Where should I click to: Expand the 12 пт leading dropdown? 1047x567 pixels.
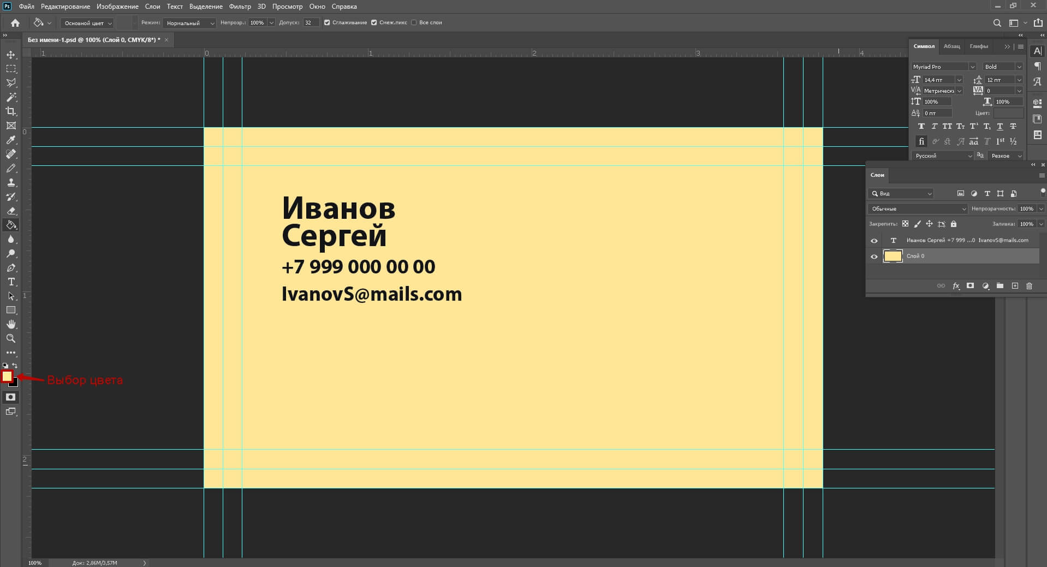[1019, 80]
